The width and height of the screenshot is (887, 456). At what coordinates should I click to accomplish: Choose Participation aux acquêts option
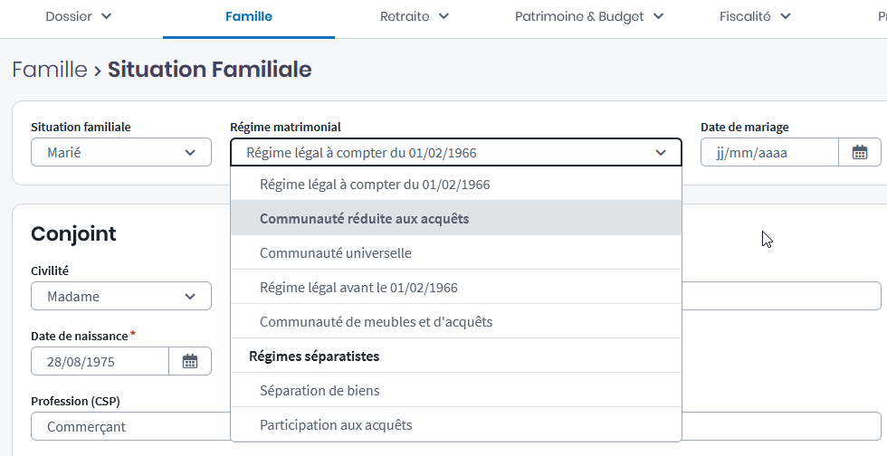(336, 425)
